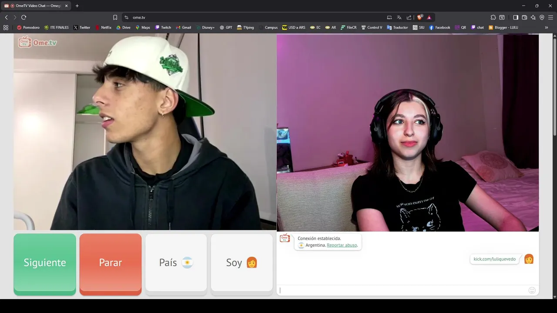This screenshot has height=313, width=557.
Task: Open the Blogger - LULU bookmark
Action: point(503,27)
